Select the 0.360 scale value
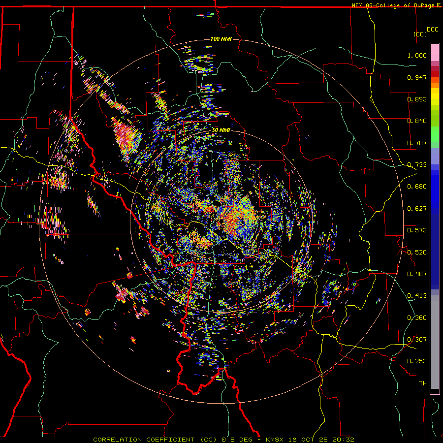Viewport: 443px width, 443px height. (x=417, y=318)
